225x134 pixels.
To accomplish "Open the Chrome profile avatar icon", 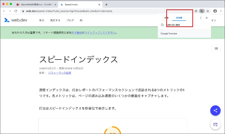I will click(x=215, y=11).
